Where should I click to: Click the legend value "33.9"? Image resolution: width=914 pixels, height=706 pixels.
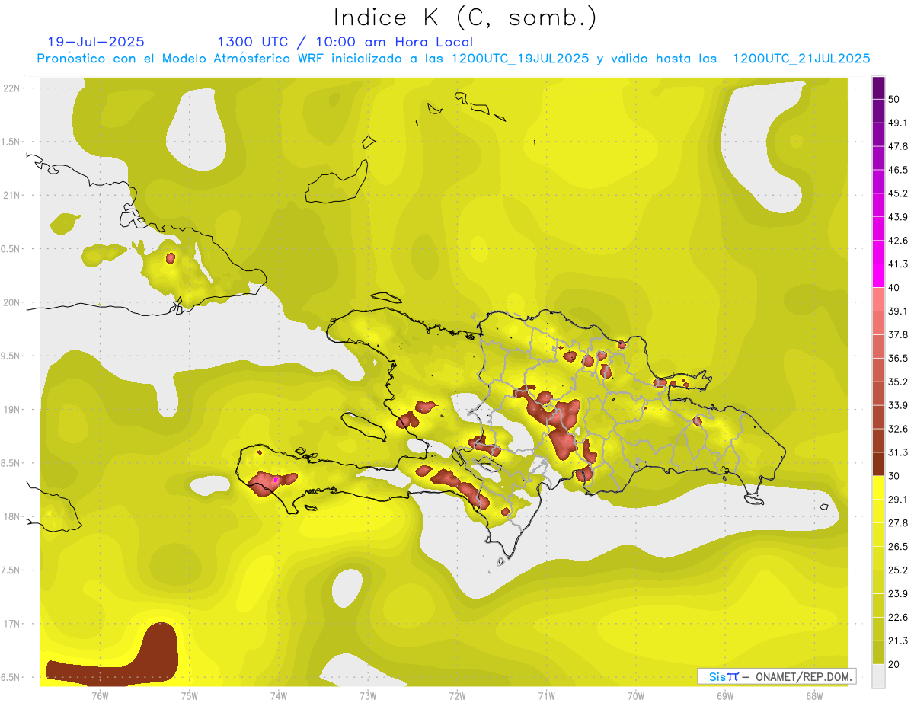(x=899, y=405)
